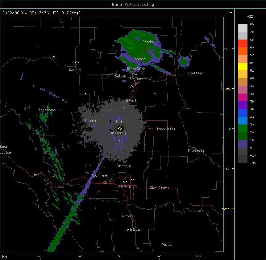Select the Drumheller city label
The height and width of the screenshot is (260, 266).
point(197,150)
